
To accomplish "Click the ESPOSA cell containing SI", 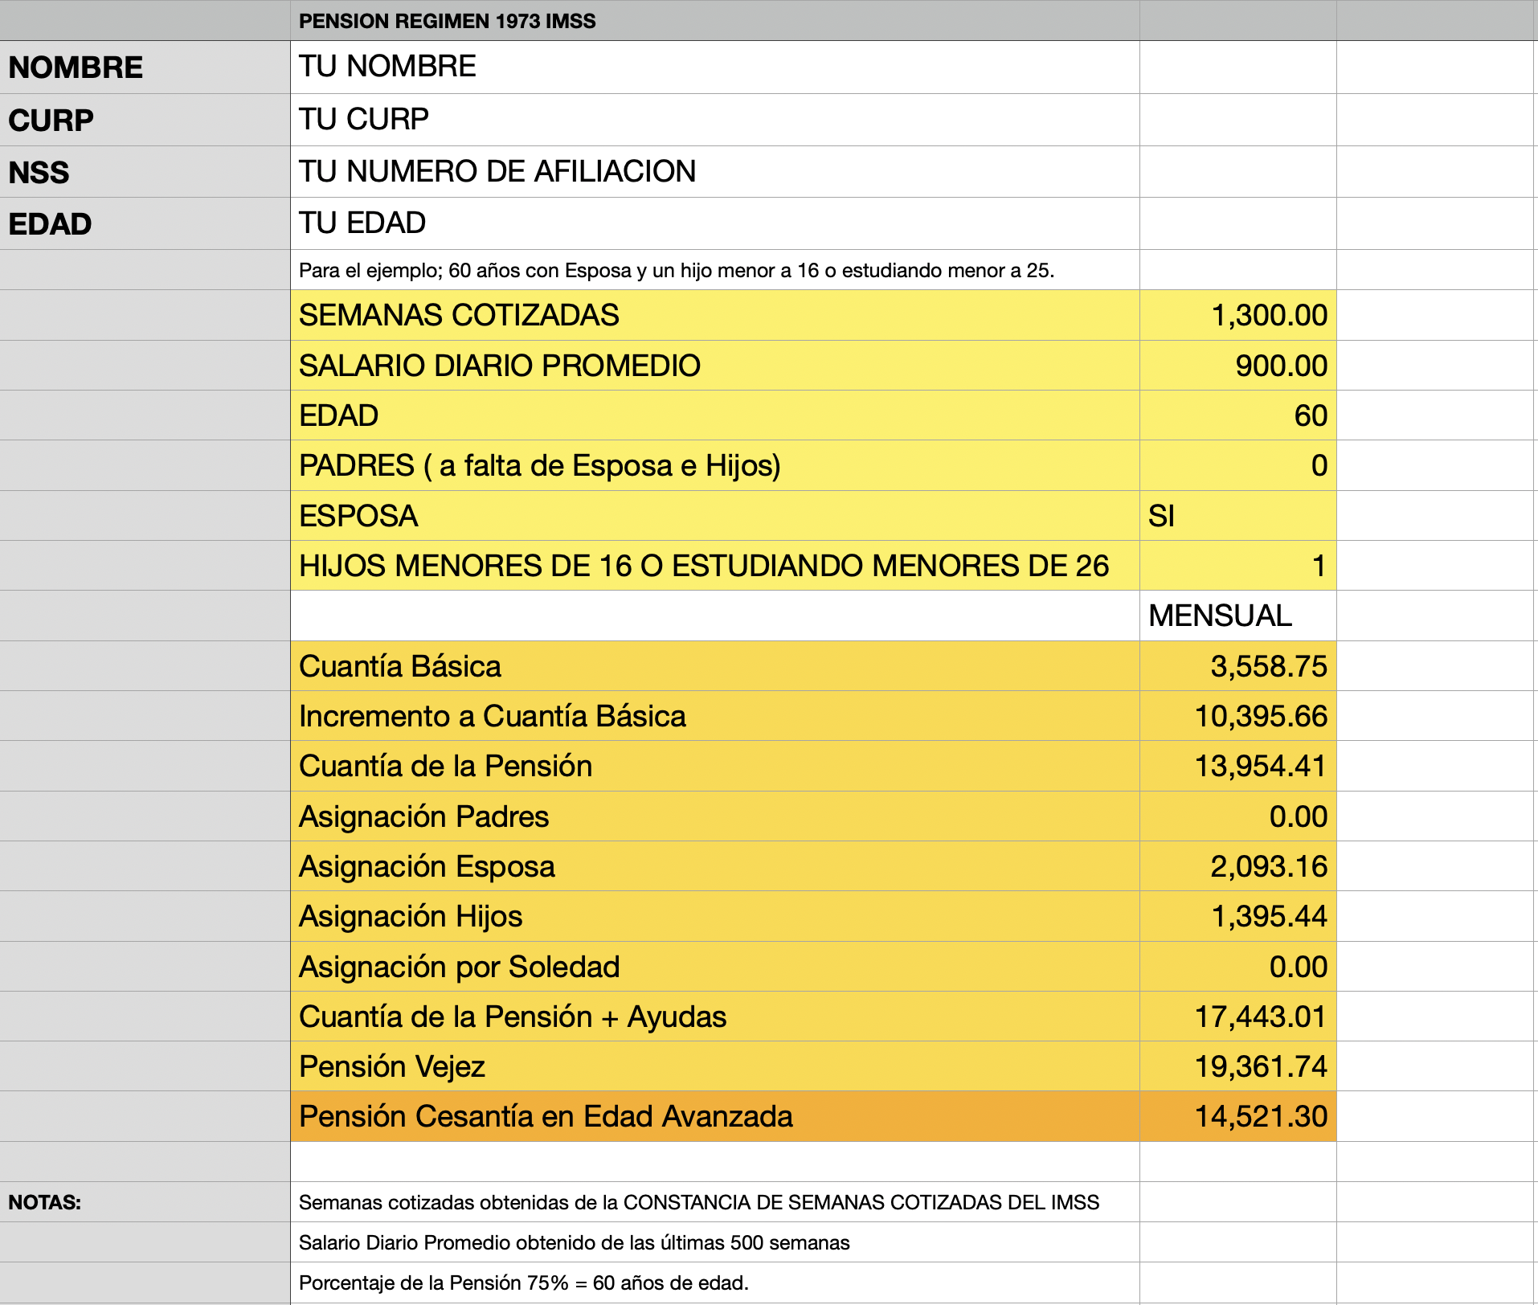I will 1237,516.
